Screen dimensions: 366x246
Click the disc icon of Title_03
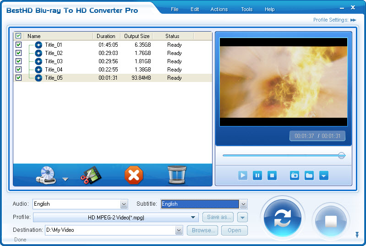point(38,61)
